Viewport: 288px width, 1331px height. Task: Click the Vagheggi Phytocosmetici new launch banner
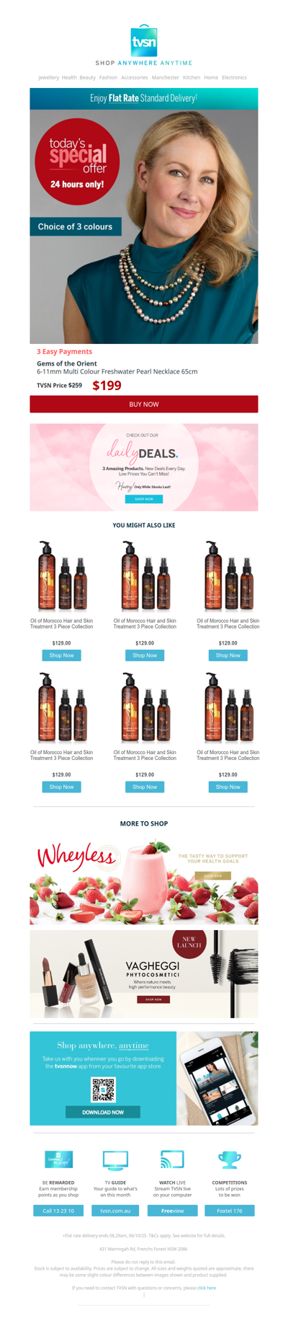(x=144, y=973)
